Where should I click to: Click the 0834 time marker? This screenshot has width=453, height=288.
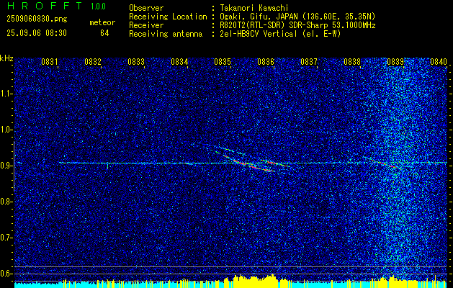179,62
